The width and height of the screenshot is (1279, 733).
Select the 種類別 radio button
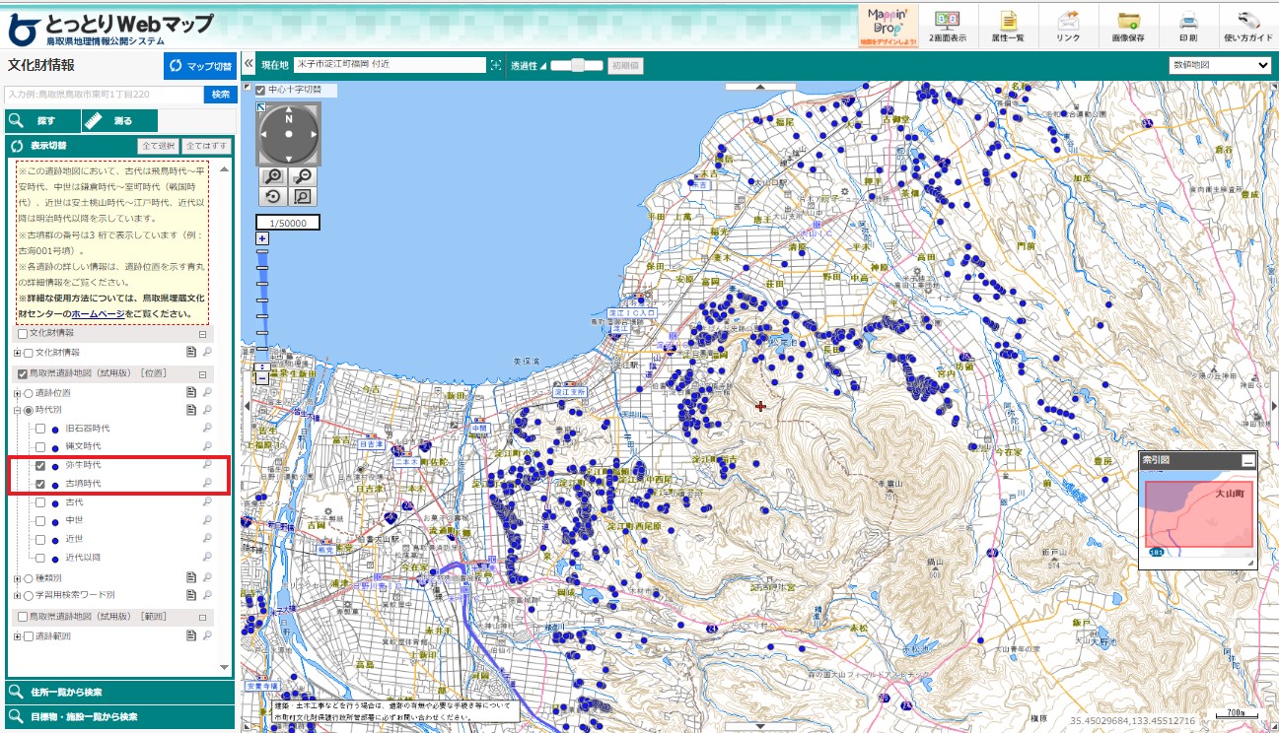[x=29, y=577]
